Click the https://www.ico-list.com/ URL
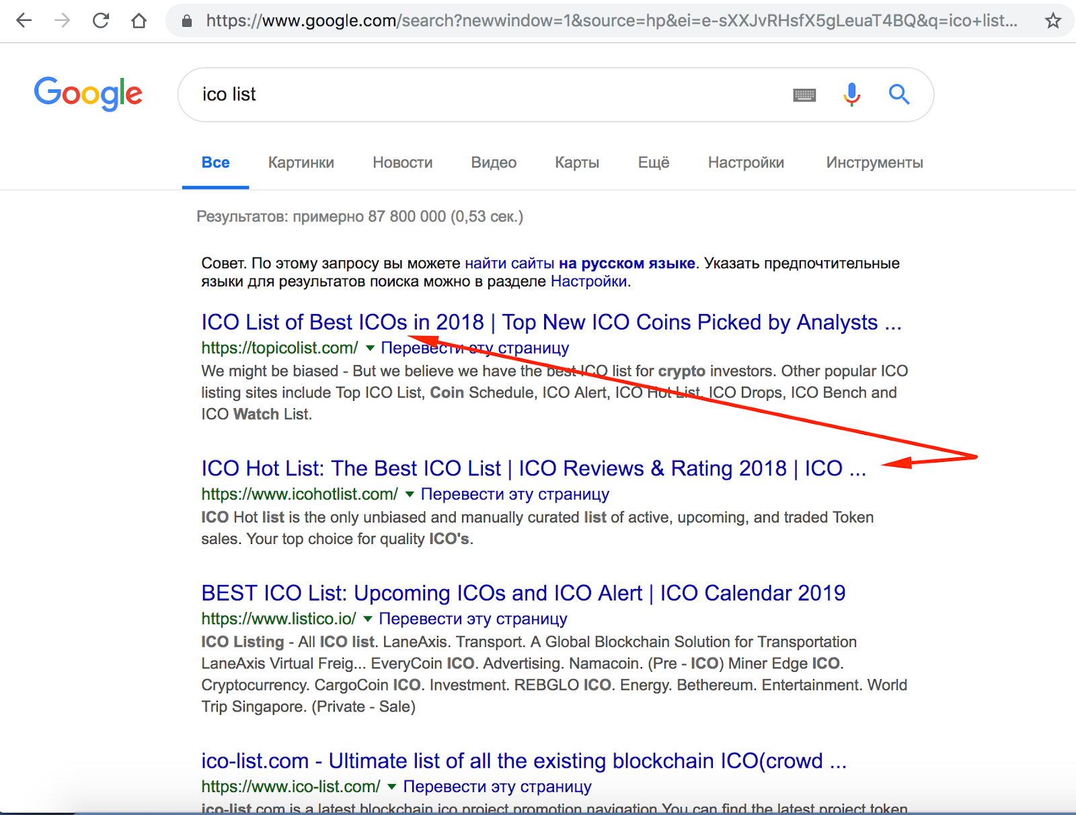This screenshot has width=1076, height=815. click(x=291, y=787)
